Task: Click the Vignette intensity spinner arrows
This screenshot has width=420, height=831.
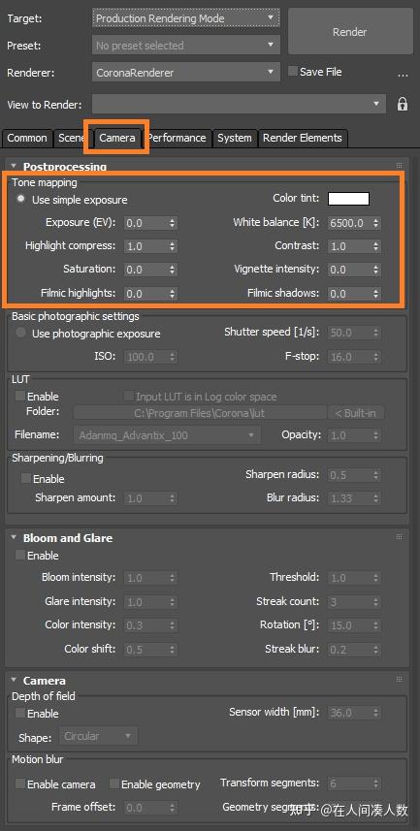Action: point(376,270)
